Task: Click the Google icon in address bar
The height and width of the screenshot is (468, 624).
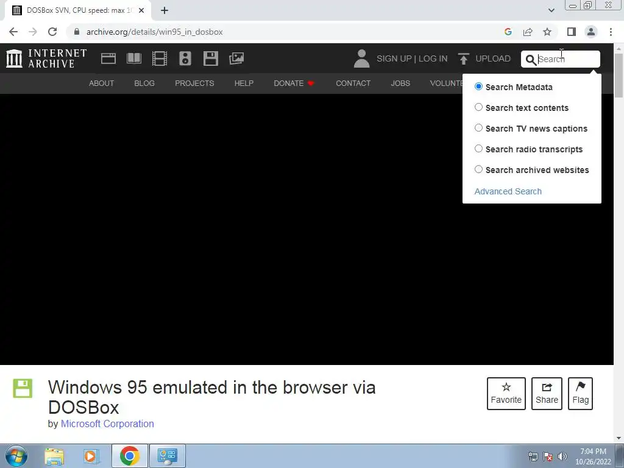Action: click(508, 32)
